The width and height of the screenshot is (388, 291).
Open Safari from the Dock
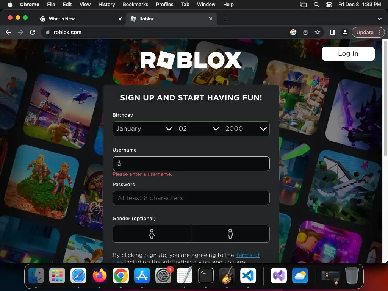pyautogui.click(x=78, y=275)
